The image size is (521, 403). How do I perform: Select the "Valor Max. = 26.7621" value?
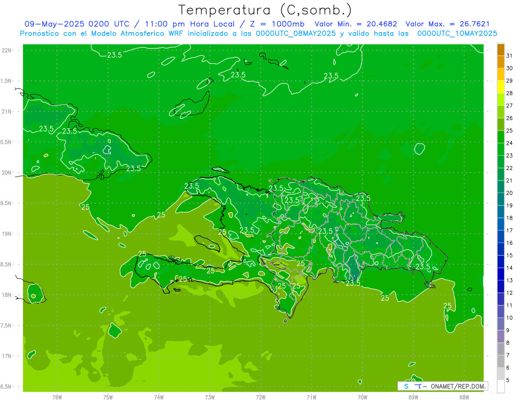(x=447, y=24)
